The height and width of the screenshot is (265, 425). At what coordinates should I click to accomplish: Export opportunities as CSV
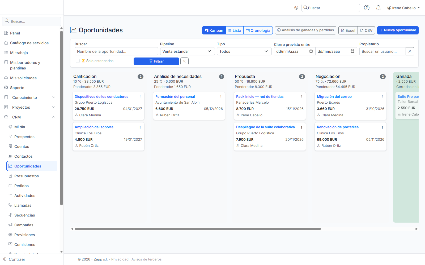(366, 30)
